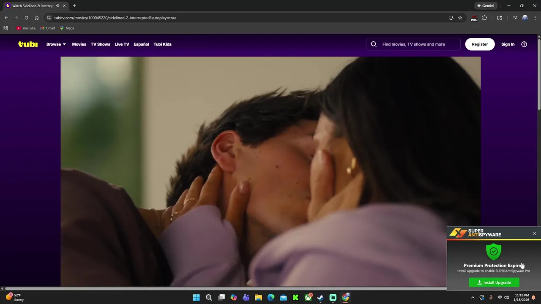Screen dimensions: 541x304
Task: Search tabs with the tab search icon
Action: point(500,18)
